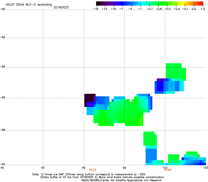Image resolution: width=208 pixels, height=182 pixels.
Task: Click the "-58" latitude axis label
Action: [x=3, y=130]
